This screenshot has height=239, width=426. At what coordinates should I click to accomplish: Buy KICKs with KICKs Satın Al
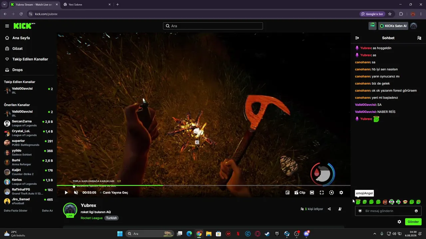tap(393, 26)
